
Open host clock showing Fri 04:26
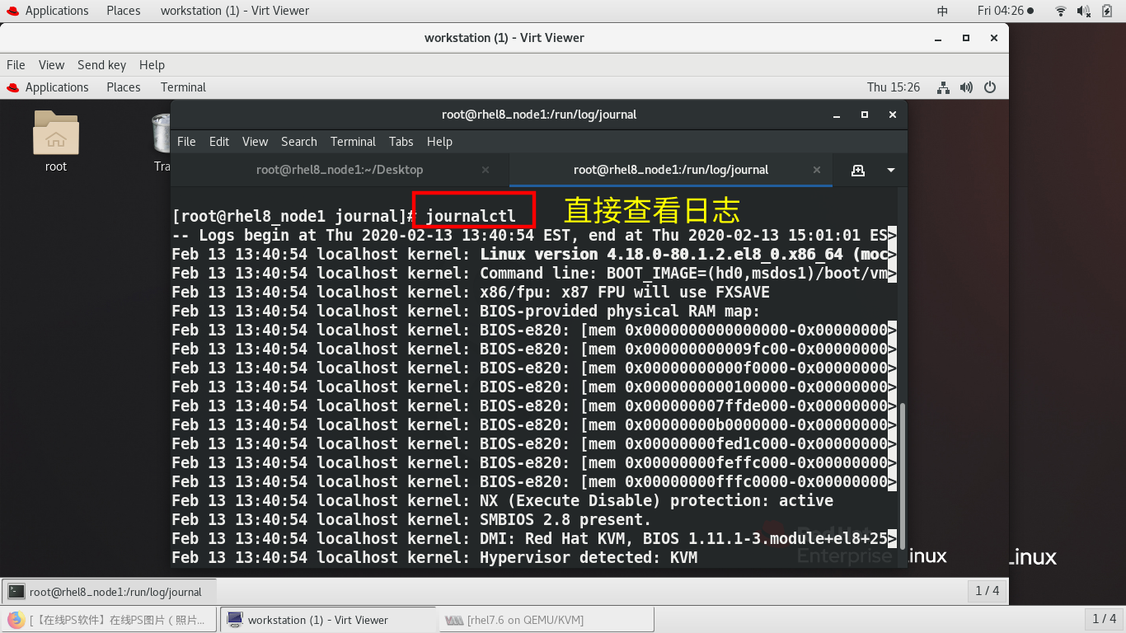(1005, 11)
